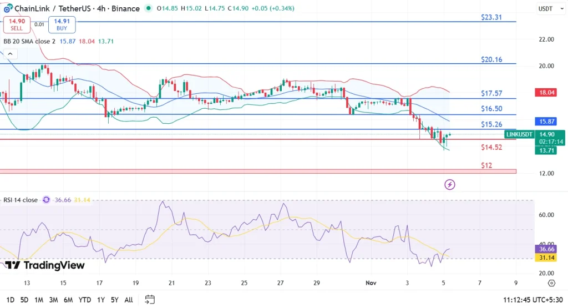
Task: Select the All time range
Action: point(129,300)
